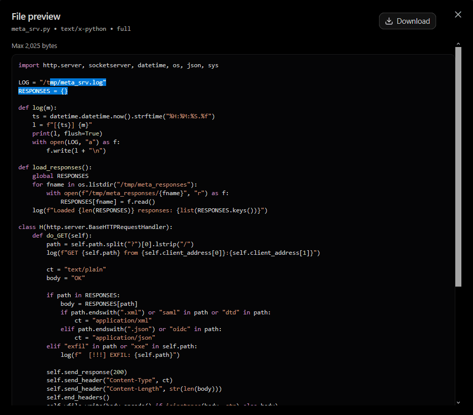
Task: Click the "full" label in the file subtitle
Action: click(x=124, y=29)
